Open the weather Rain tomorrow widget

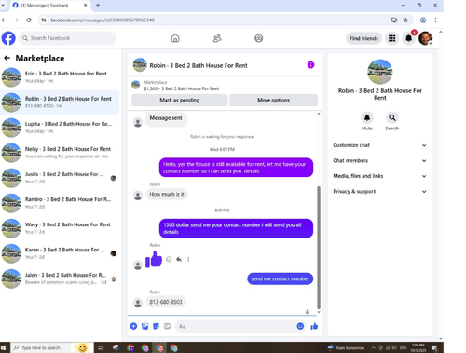(x=346, y=347)
